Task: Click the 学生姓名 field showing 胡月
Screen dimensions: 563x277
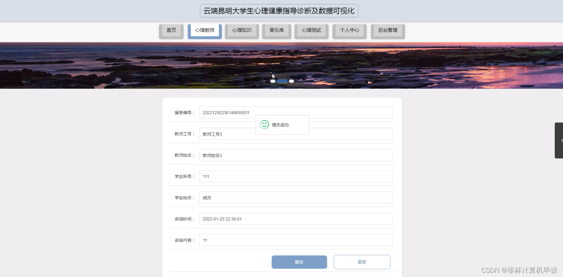Action: coord(295,197)
